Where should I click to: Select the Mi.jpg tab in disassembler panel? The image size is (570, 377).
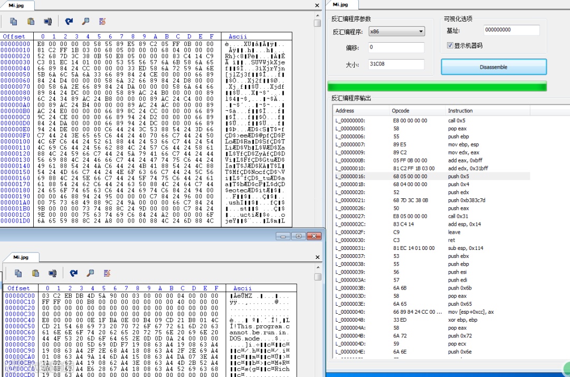pyautogui.click(x=340, y=5)
